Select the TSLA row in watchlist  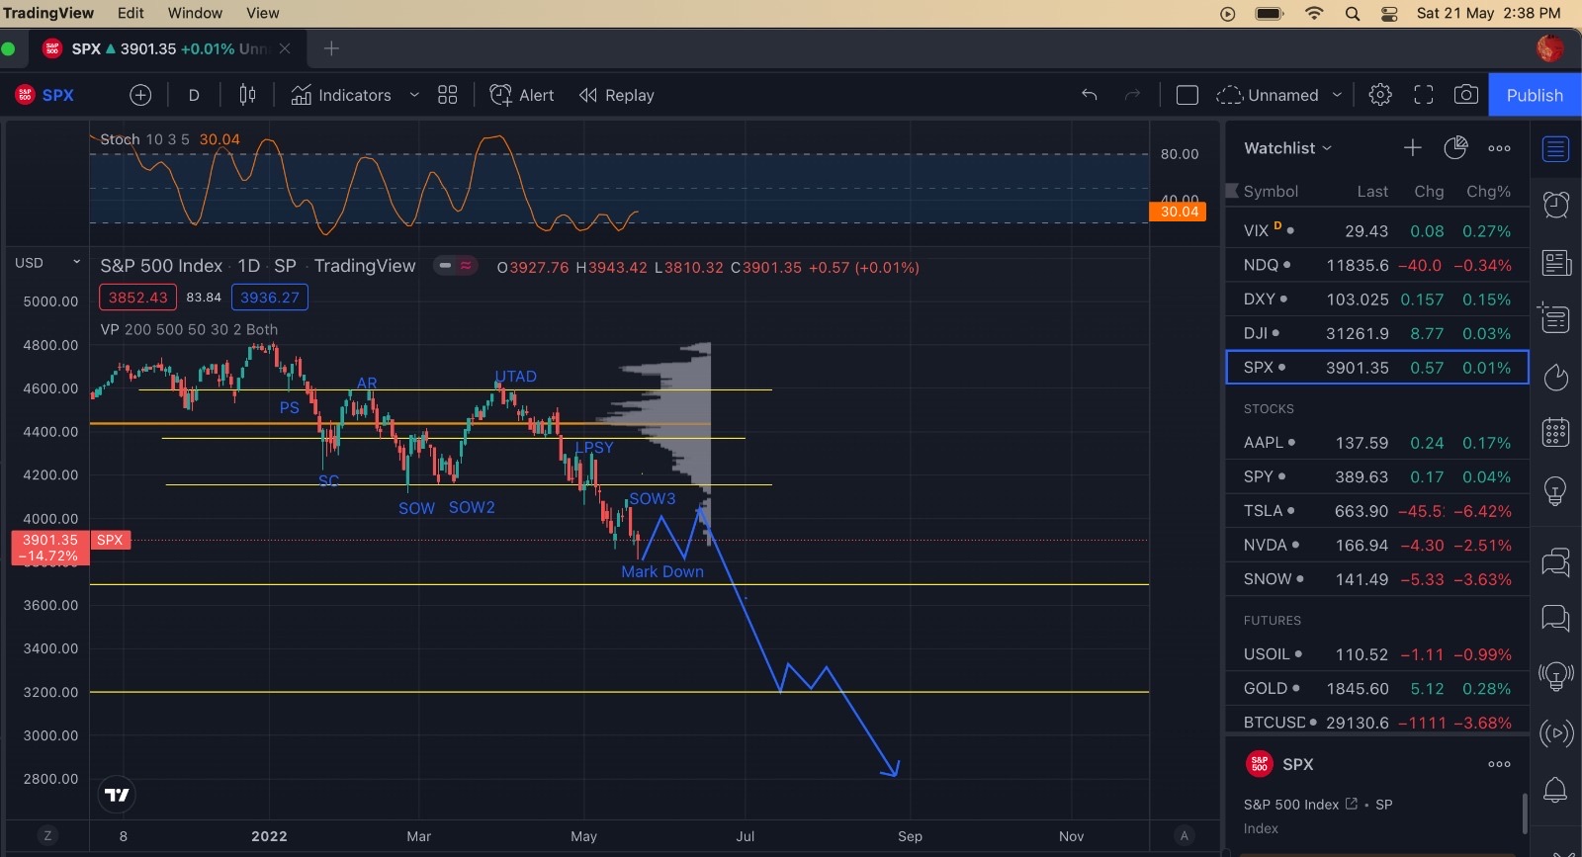(1377, 511)
